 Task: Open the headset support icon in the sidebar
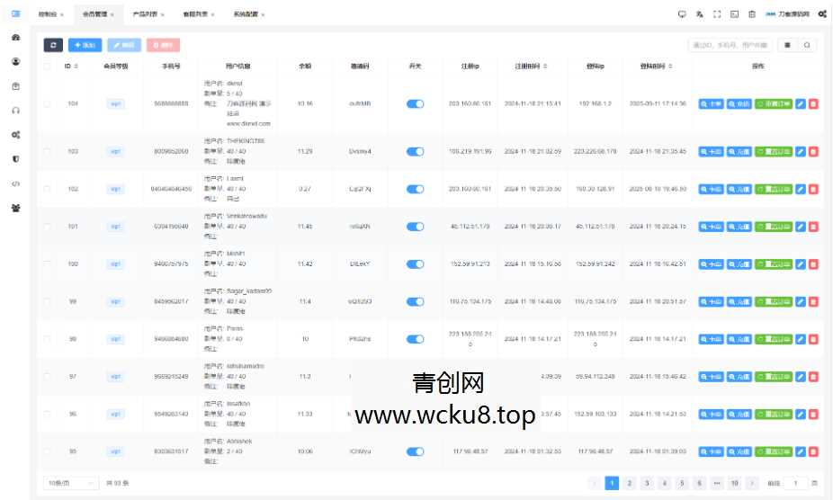(15, 111)
